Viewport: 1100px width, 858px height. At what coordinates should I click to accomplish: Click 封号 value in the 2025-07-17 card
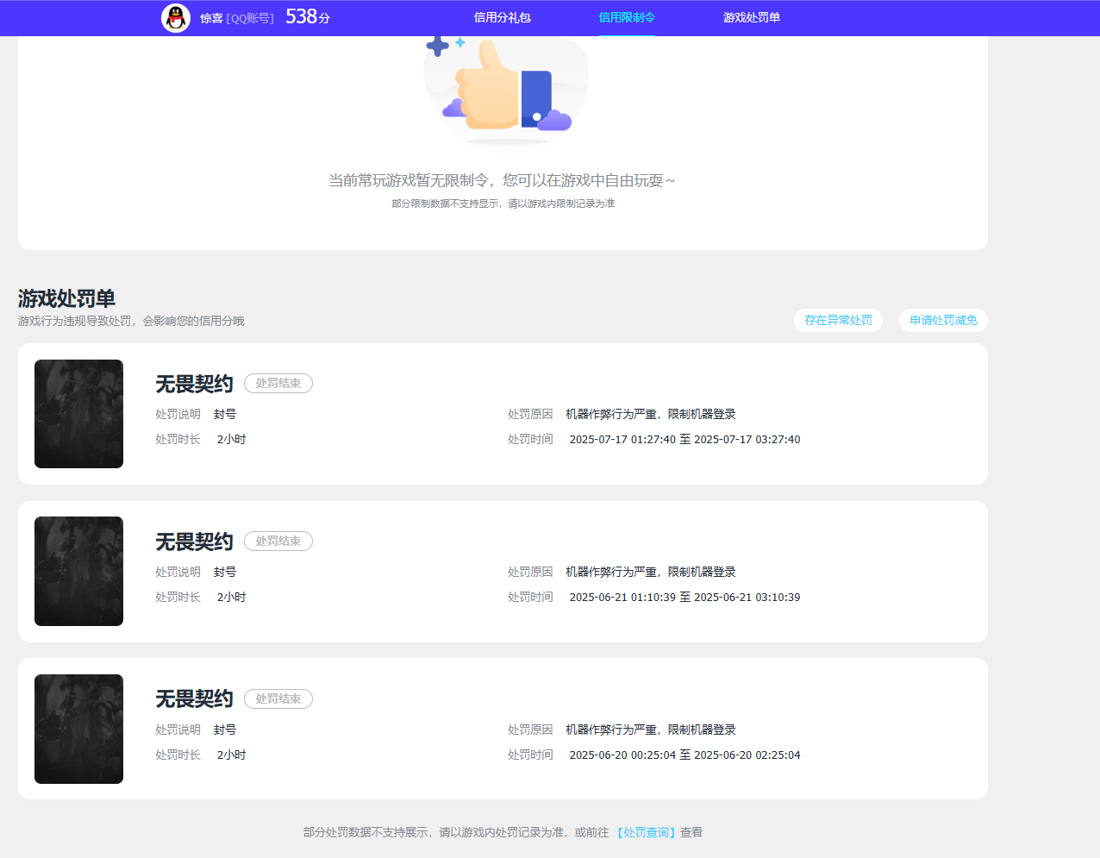tap(225, 415)
